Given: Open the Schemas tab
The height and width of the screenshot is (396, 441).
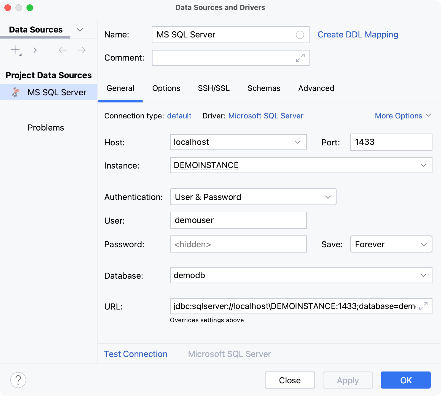Looking at the screenshot, I should [x=263, y=88].
